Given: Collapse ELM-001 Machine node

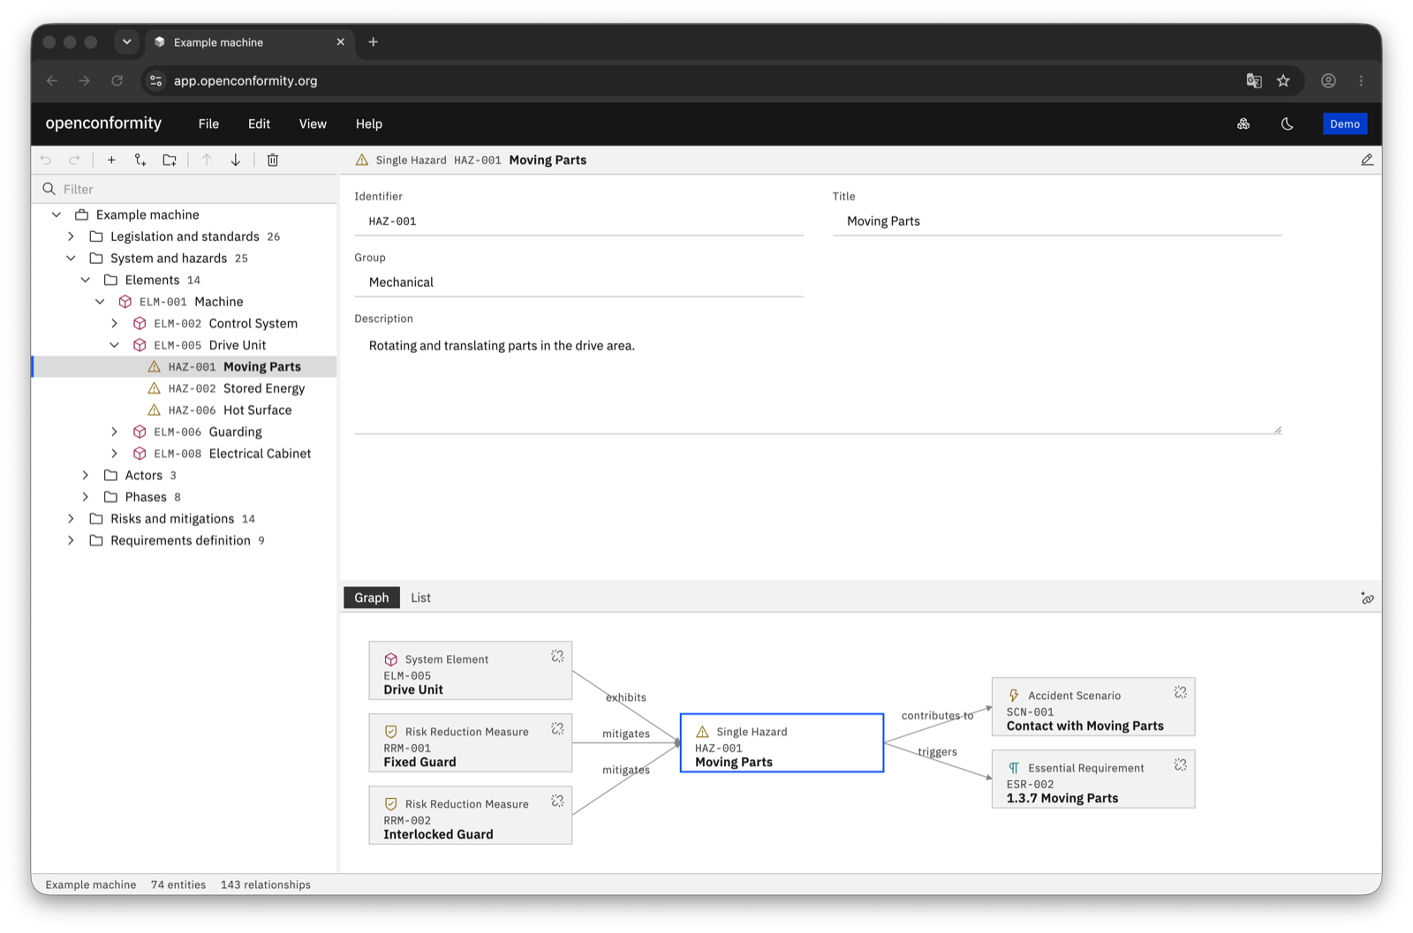Looking at the screenshot, I should point(101,302).
